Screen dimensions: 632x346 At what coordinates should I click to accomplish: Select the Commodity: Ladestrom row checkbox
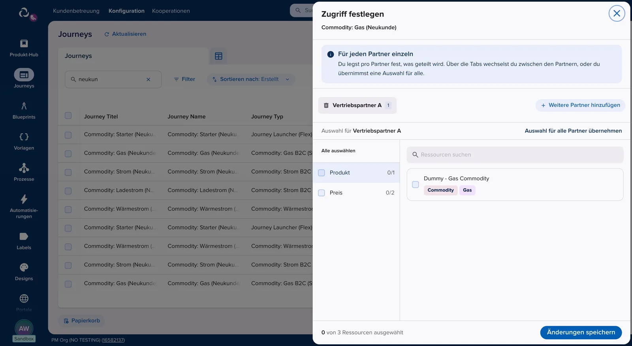(x=68, y=191)
